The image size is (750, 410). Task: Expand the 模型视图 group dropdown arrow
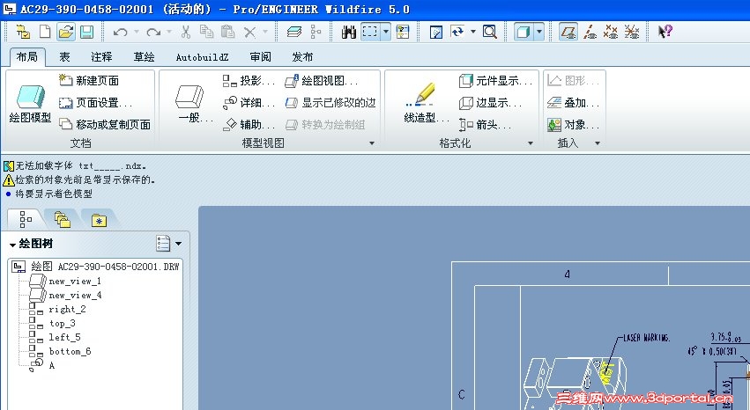[372, 143]
